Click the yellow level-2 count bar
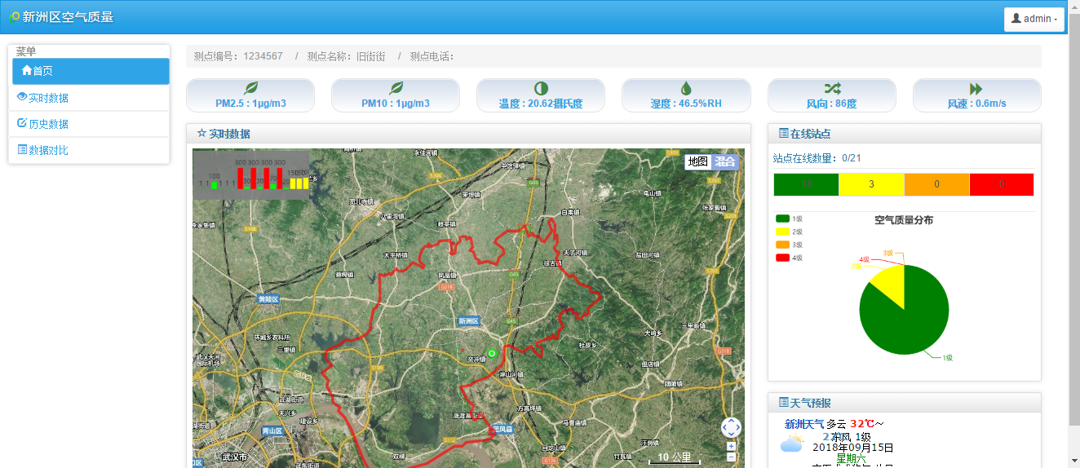The height and width of the screenshot is (468, 1080). [x=871, y=184]
